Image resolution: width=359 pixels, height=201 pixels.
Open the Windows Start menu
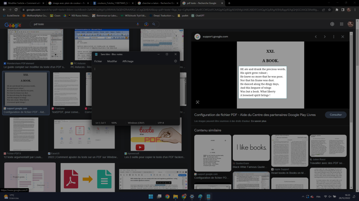coord(151,197)
